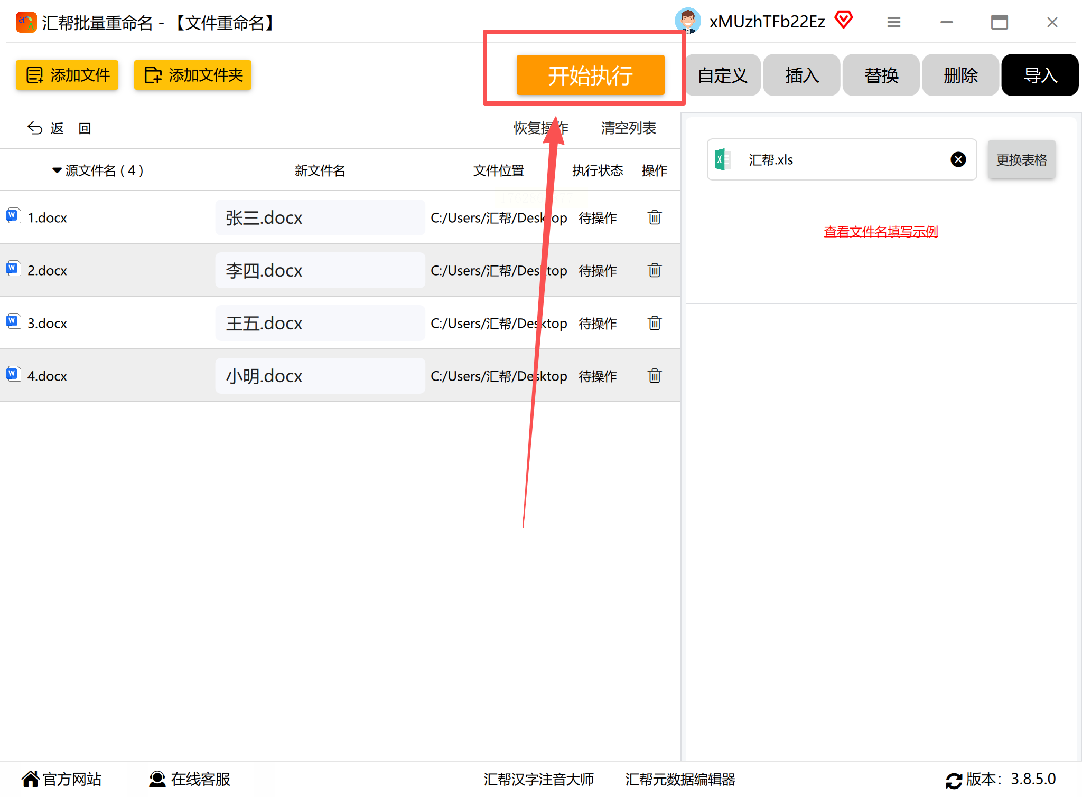The height and width of the screenshot is (797, 1082).
Task: Collapse the 源文件名 sort arrow
Action: point(57,170)
